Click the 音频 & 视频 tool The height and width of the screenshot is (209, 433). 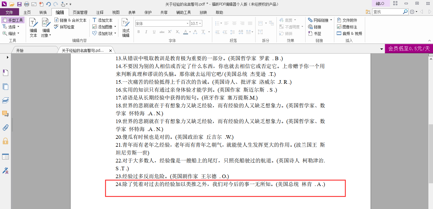coord(349,34)
